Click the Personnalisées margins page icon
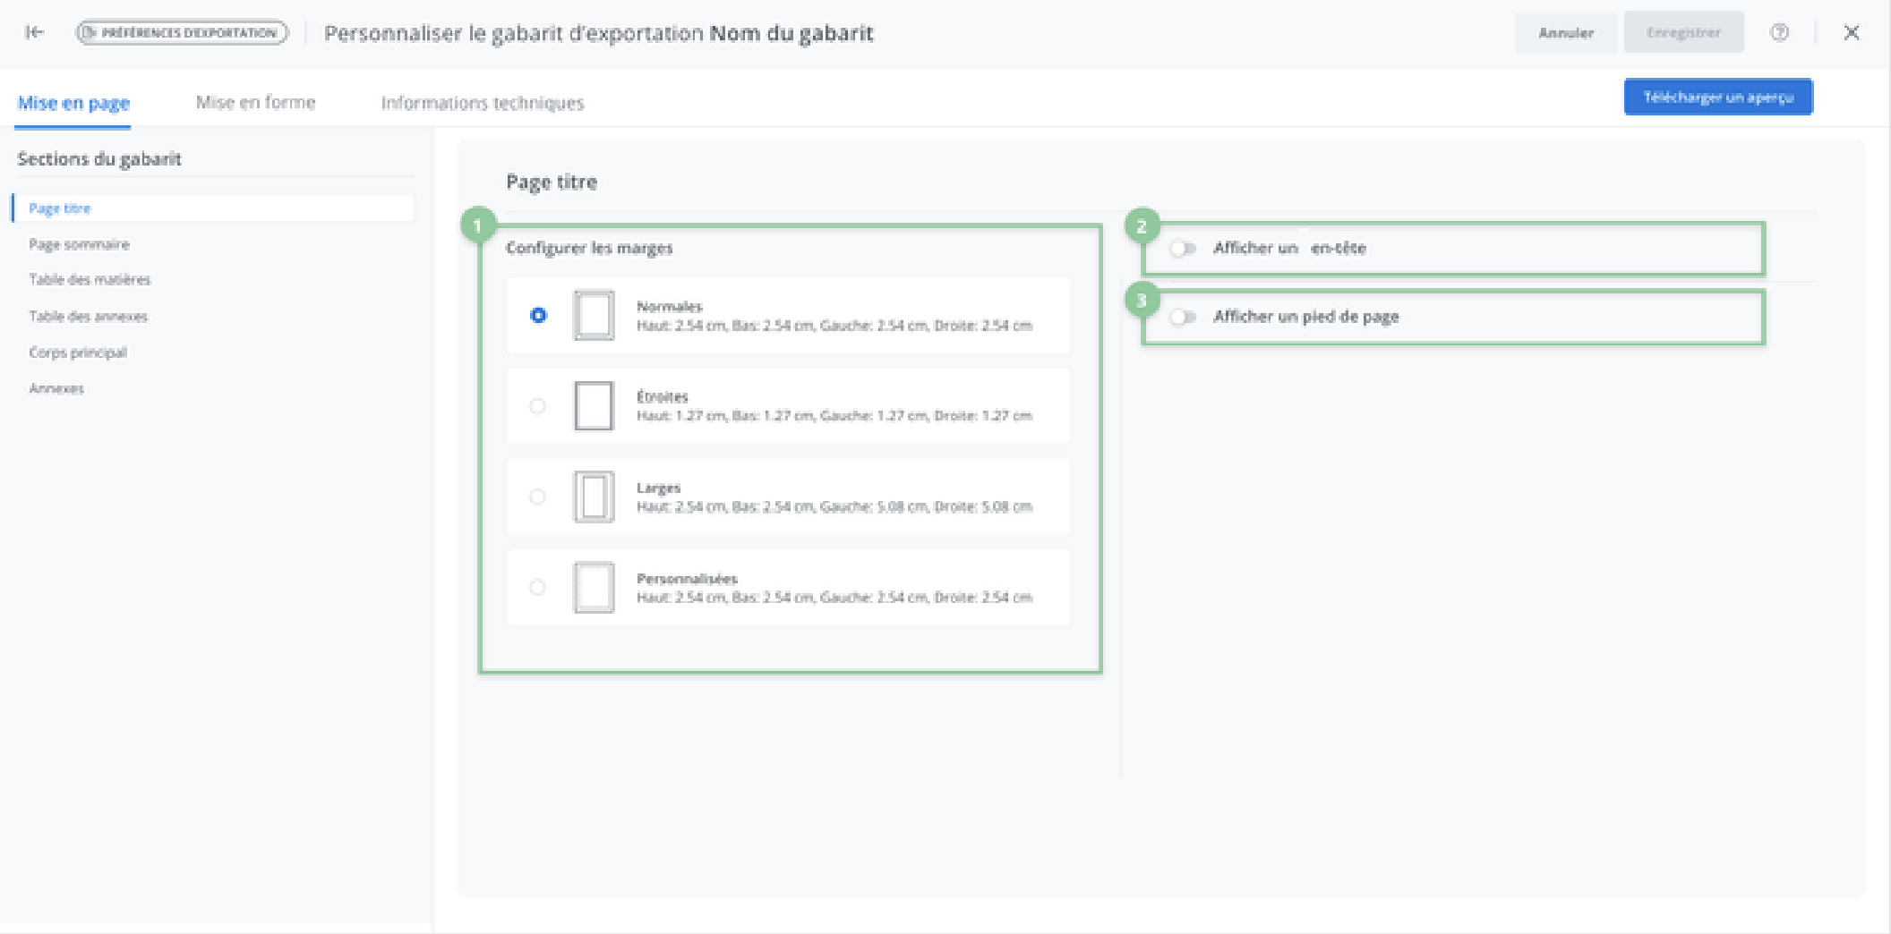1891x934 pixels. [x=594, y=588]
